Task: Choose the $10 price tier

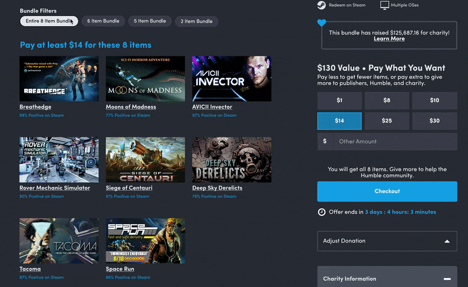Action: tap(435, 100)
